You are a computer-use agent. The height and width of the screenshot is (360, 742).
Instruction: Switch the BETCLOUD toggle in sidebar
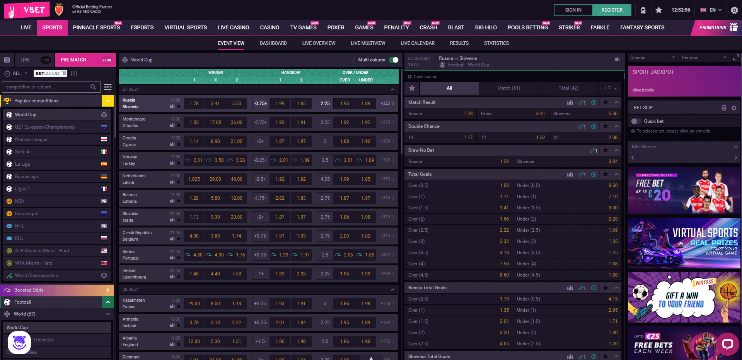coord(63,73)
